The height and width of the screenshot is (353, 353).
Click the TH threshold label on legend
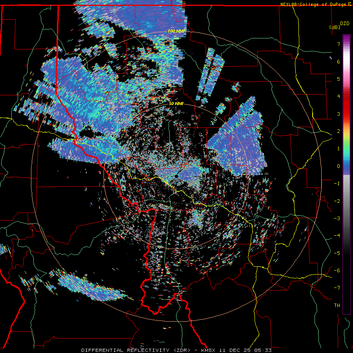[x=337, y=306]
